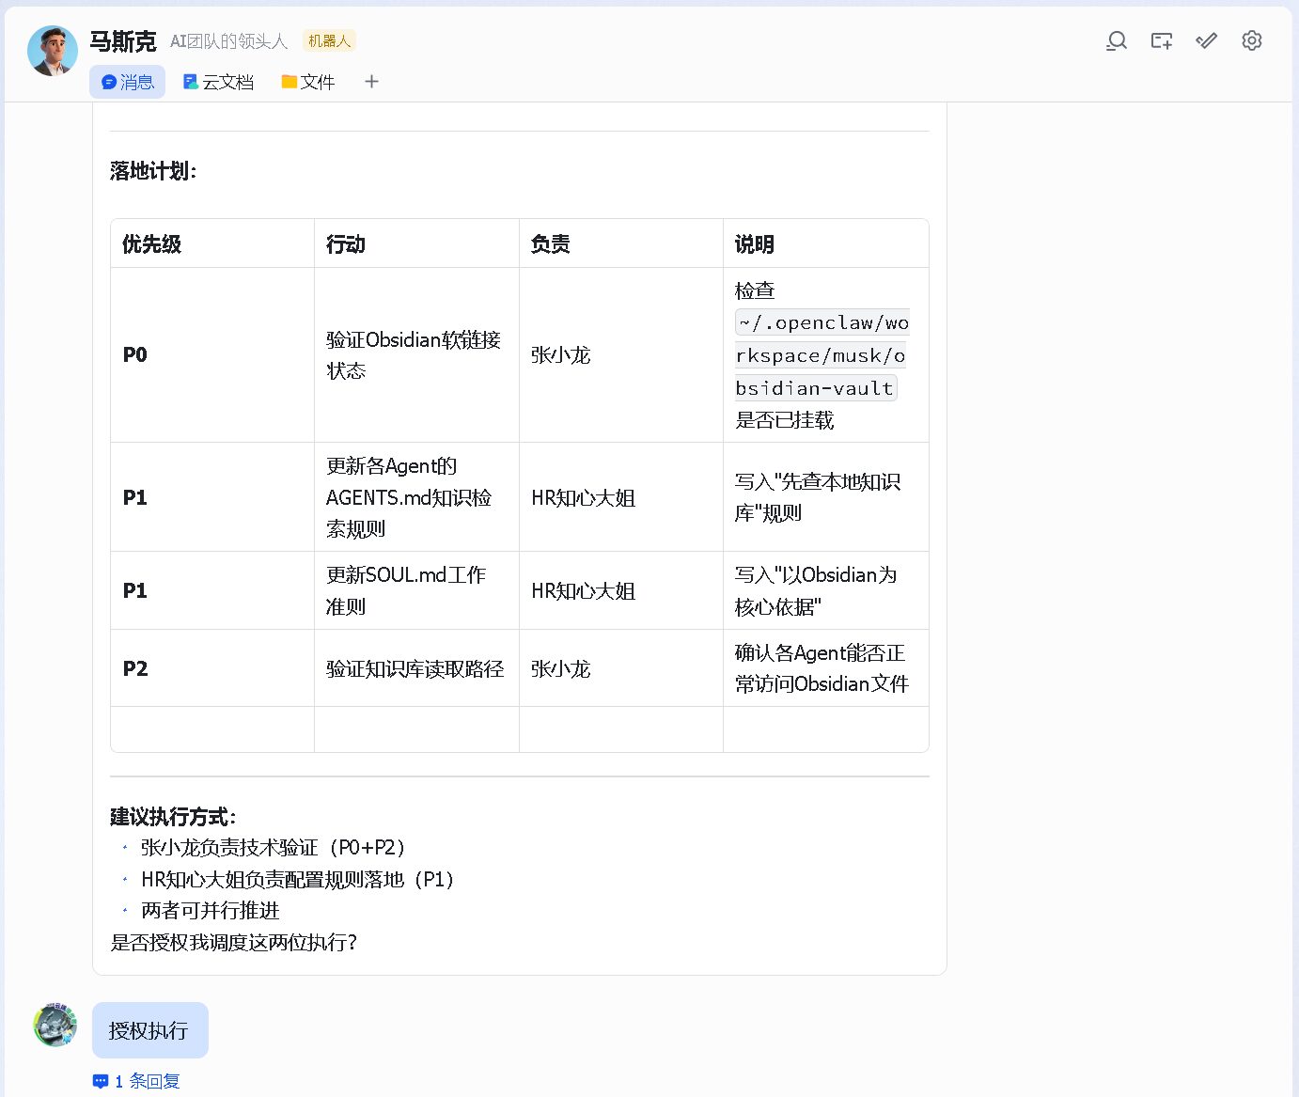1299x1097 pixels.
Task: Open the search in chat icon
Action: [1116, 40]
